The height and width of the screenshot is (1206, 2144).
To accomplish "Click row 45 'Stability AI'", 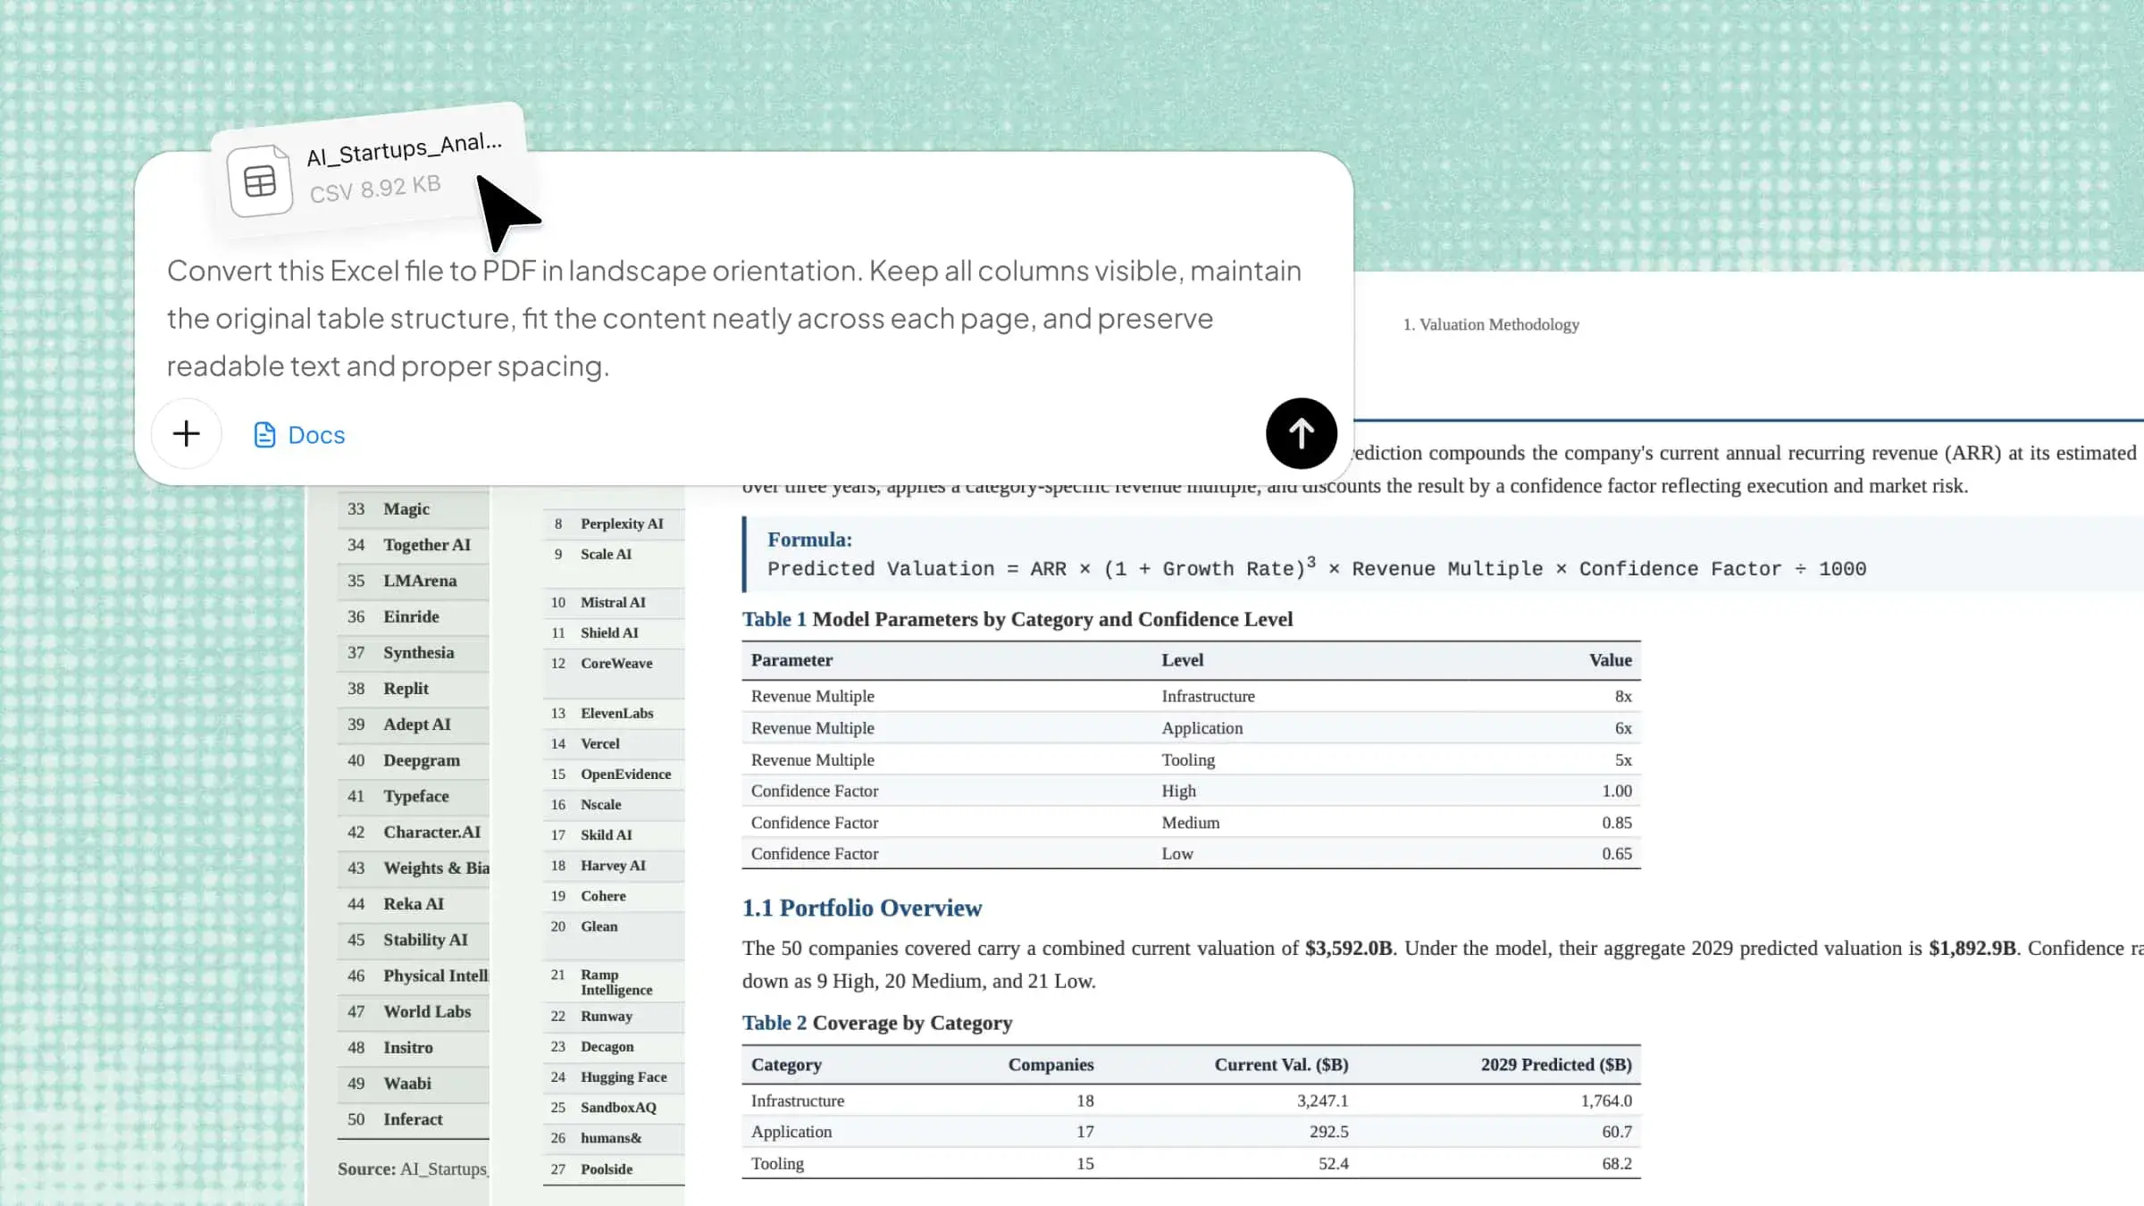I will [x=414, y=940].
